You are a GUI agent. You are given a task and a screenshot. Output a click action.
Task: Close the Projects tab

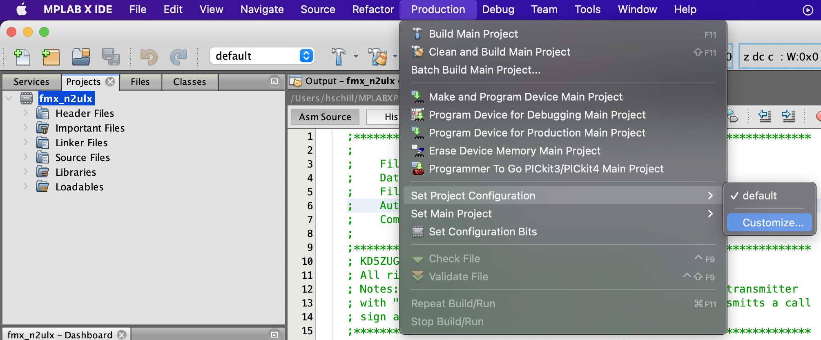pyautogui.click(x=110, y=81)
